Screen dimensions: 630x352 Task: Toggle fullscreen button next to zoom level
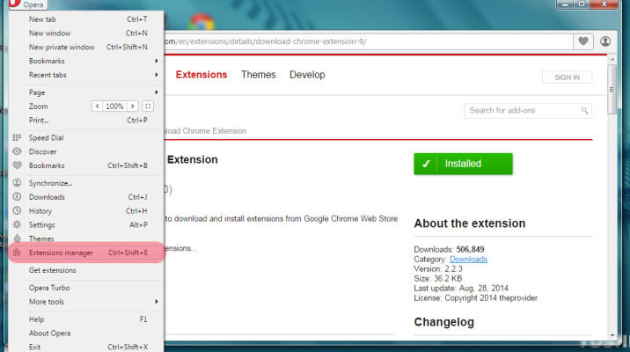[148, 106]
